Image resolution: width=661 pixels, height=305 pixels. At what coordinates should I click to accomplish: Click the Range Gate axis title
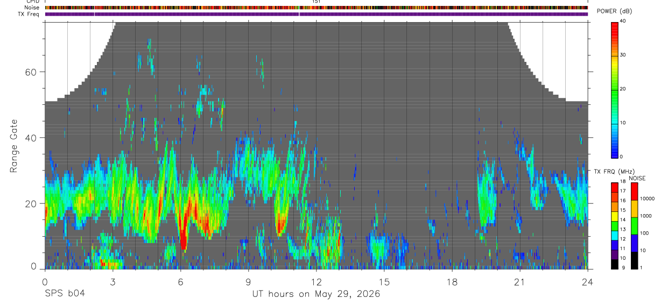coord(13,146)
